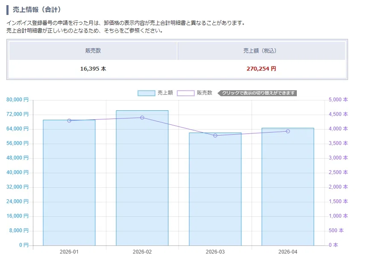
Task: Toggle the 販売数 legend swatch
Action: (186, 93)
